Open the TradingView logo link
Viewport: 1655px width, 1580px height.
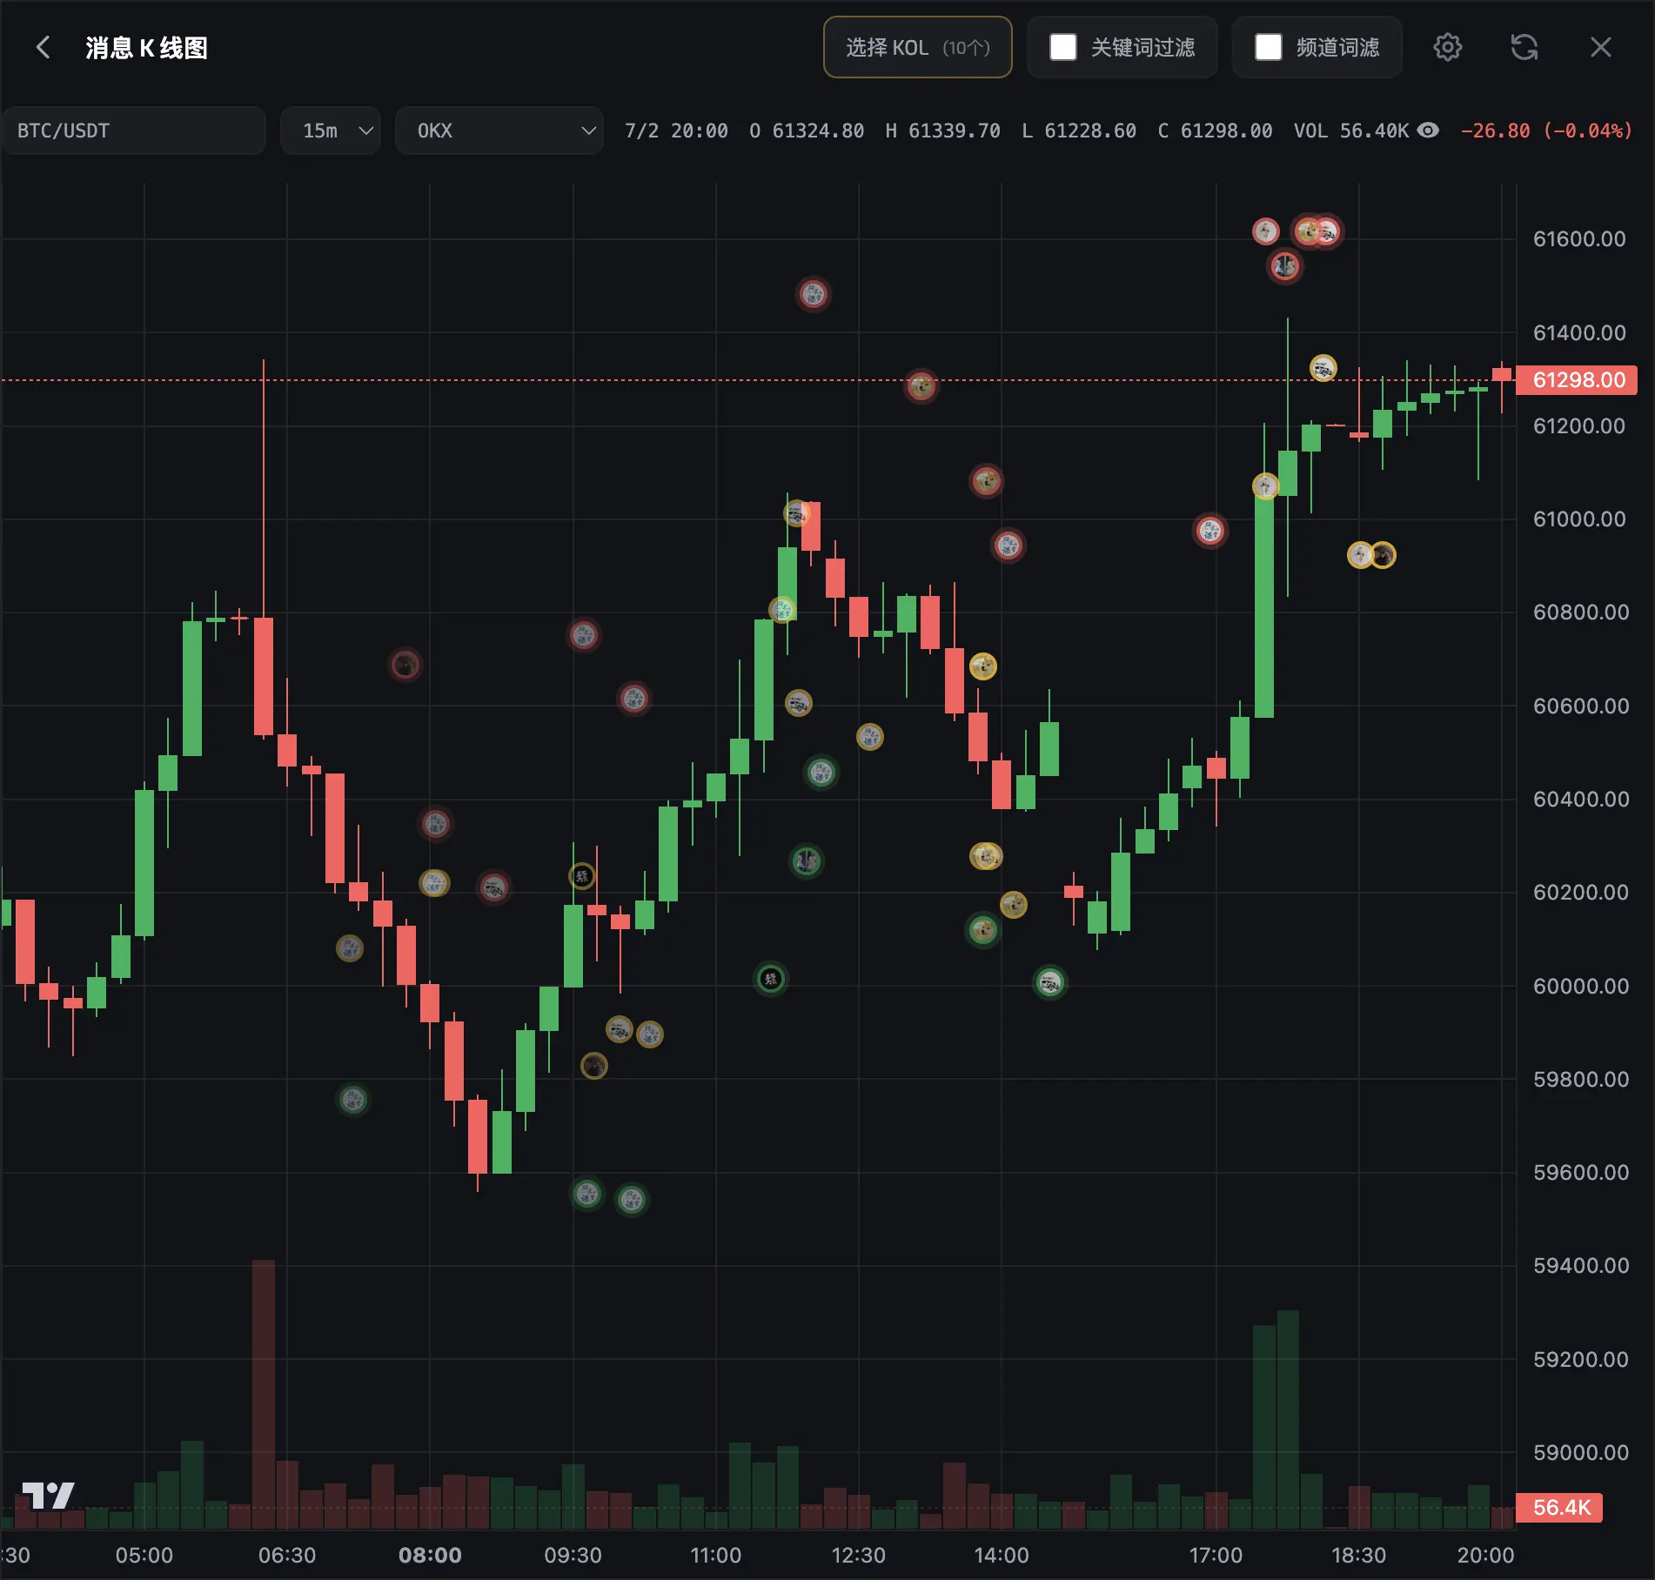[48, 1496]
